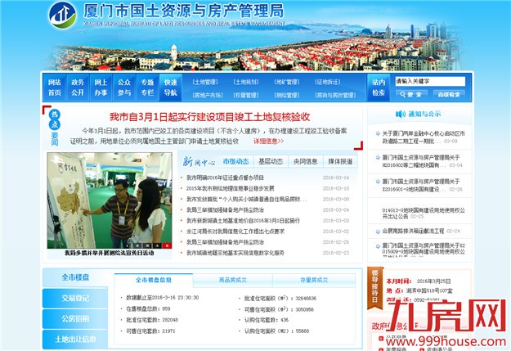Image resolution: width=511 pixels, height=351 pixels.
Task: Click the 热点要闻 badge icon
Action: coord(55,127)
